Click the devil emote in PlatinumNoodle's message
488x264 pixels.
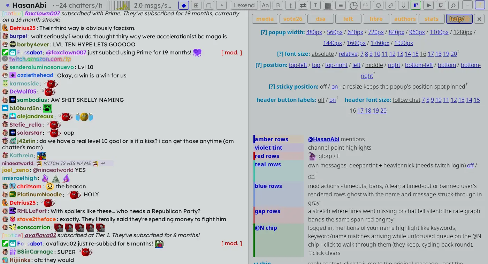tap(74, 195)
